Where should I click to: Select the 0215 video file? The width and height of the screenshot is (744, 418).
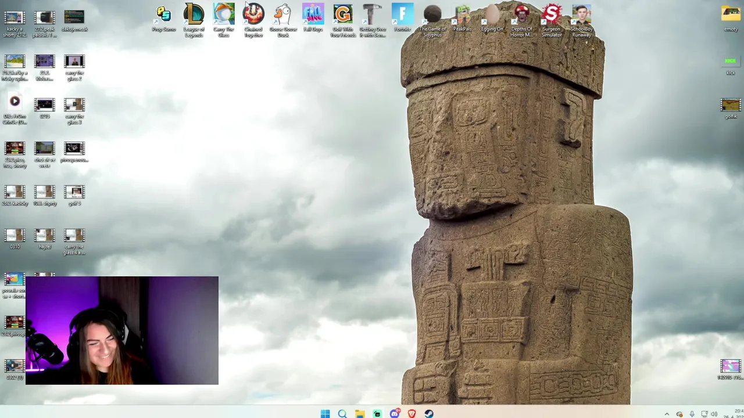(x=45, y=109)
